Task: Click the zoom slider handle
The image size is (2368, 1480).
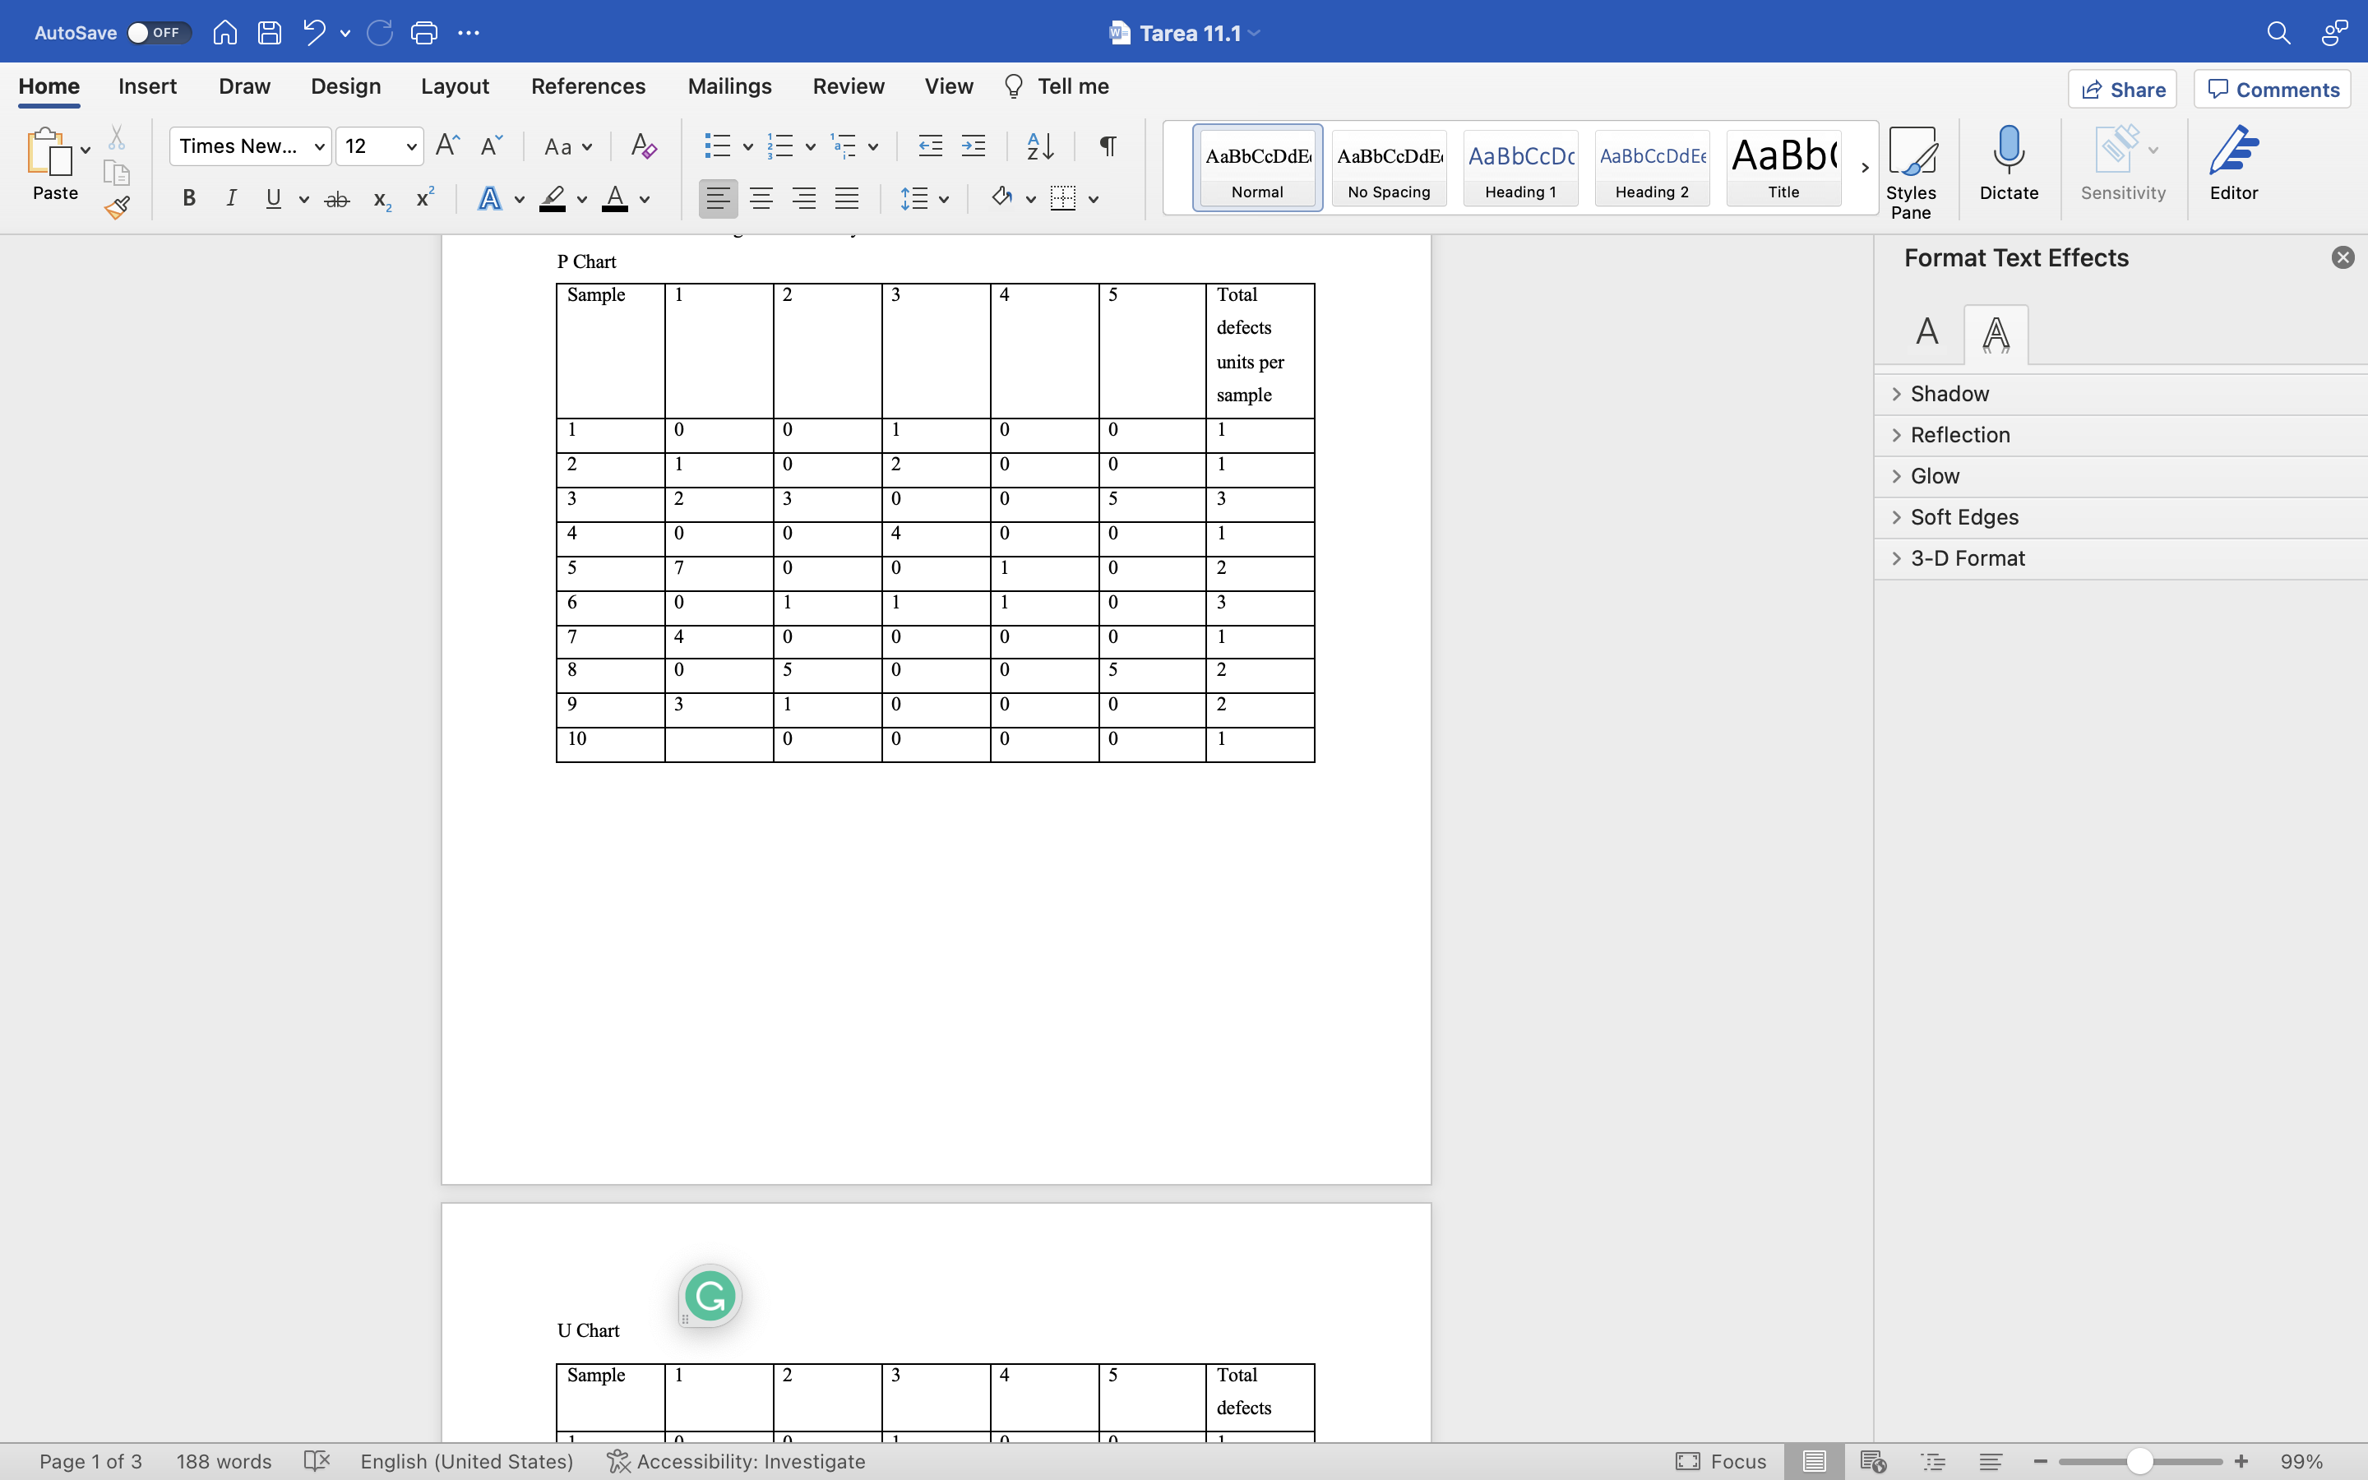Action: click(2140, 1461)
